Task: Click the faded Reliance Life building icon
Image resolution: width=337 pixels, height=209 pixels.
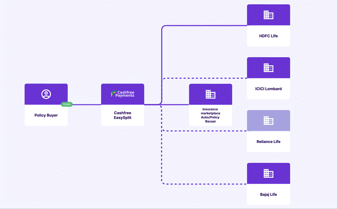Action: [x=269, y=120]
